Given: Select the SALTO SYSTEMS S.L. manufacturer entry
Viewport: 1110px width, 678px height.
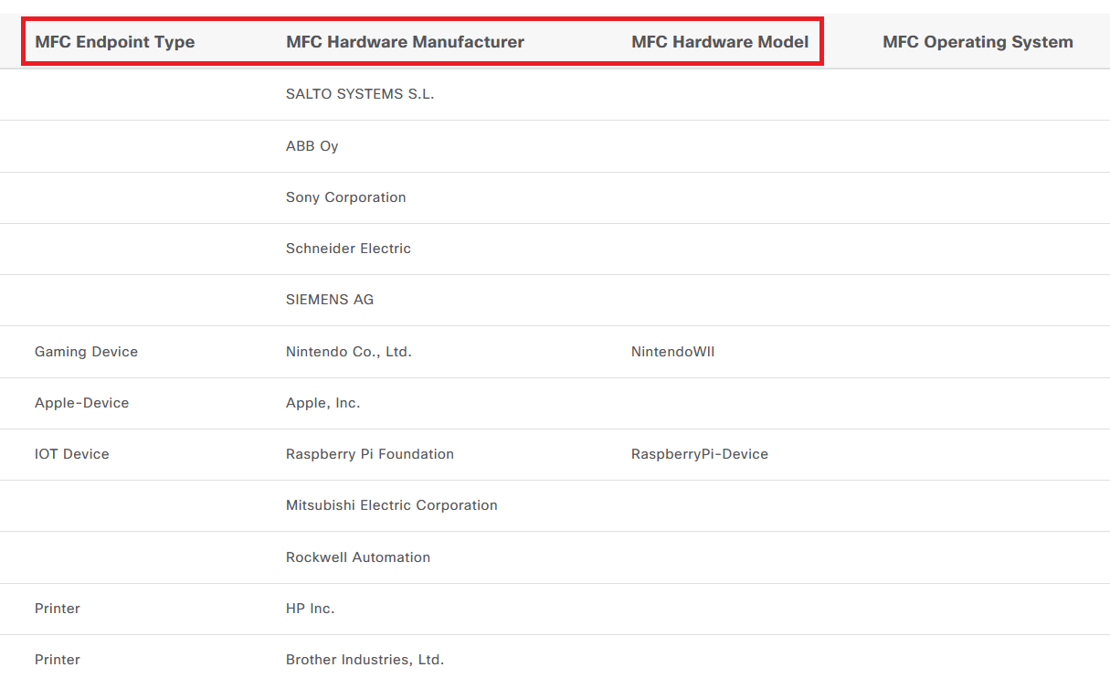Looking at the screenshot, I should (x=360, y=93).
